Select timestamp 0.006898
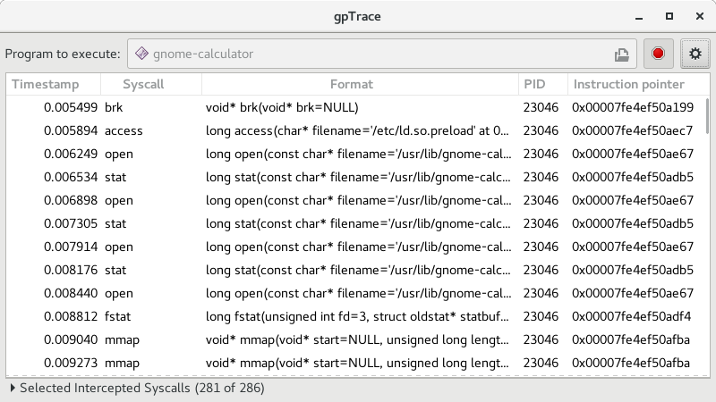Screen dimensions: 716x402 (71, 200)
